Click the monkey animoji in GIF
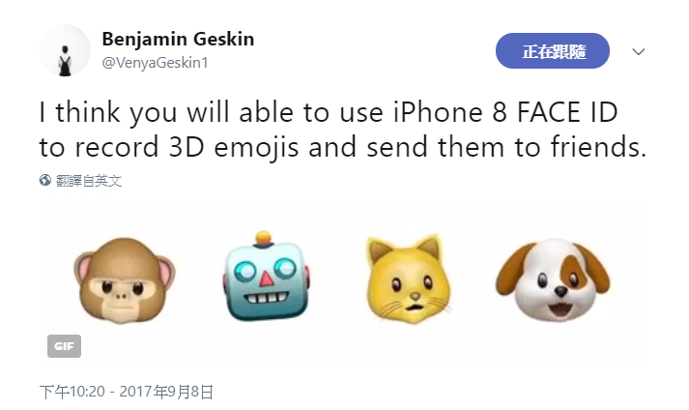This screenshot has width=689, height=410. click(125, 280)
